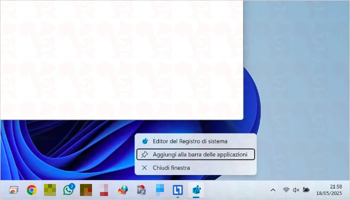
Task: Click the globe with flame taskbar icon
Action: tap(122, 190)
